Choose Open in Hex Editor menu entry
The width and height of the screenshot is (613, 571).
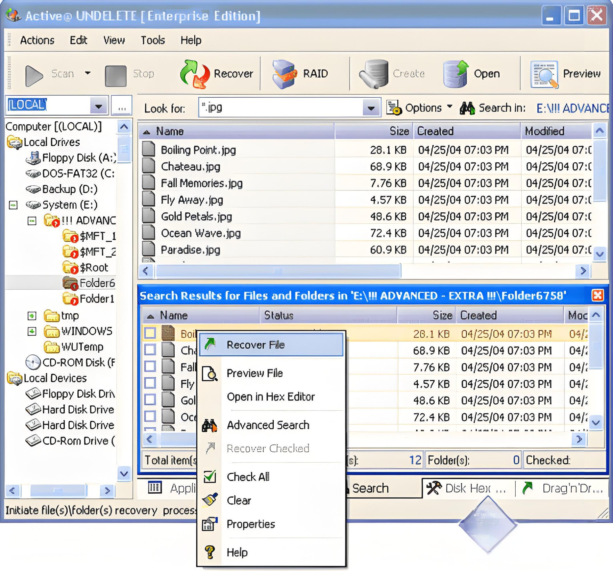[271, 397]
